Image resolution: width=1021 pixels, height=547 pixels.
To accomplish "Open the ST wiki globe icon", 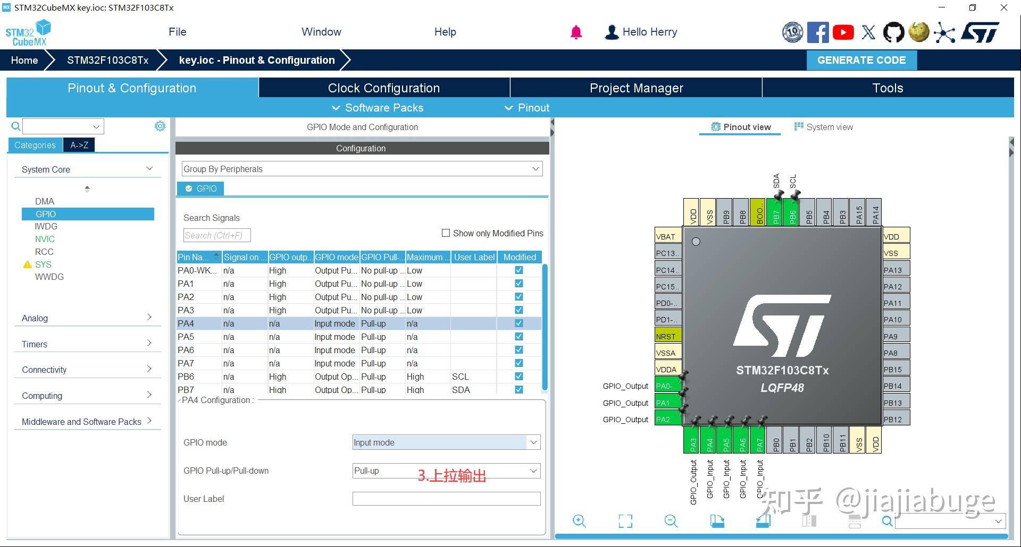I will point(919,32).
